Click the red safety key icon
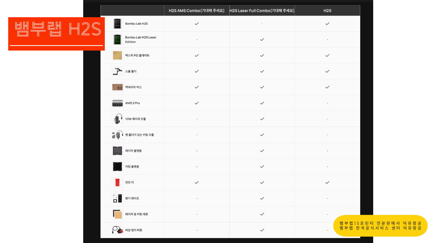Image resolution: width=433 pixels, height=243 pixels. coord(117,182)
